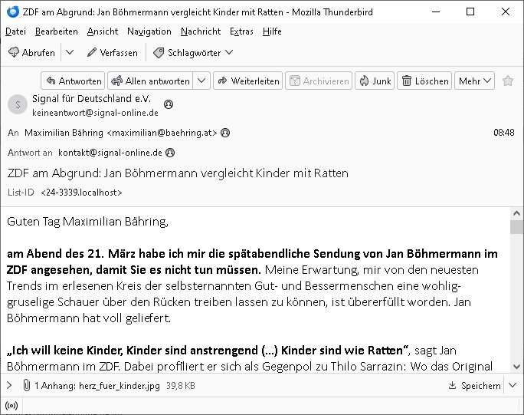Click the paperclip attachment icon

[26, 386]
